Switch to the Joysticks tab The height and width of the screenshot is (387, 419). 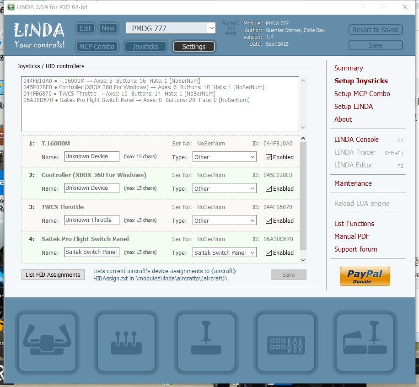click(x=145, y=47)
